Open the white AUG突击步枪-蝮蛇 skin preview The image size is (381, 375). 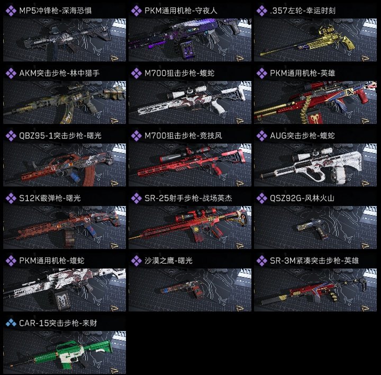[x=315, y=165]
